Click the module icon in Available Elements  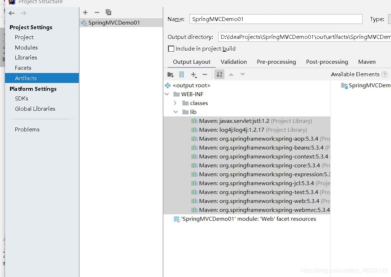pos(344,85)
